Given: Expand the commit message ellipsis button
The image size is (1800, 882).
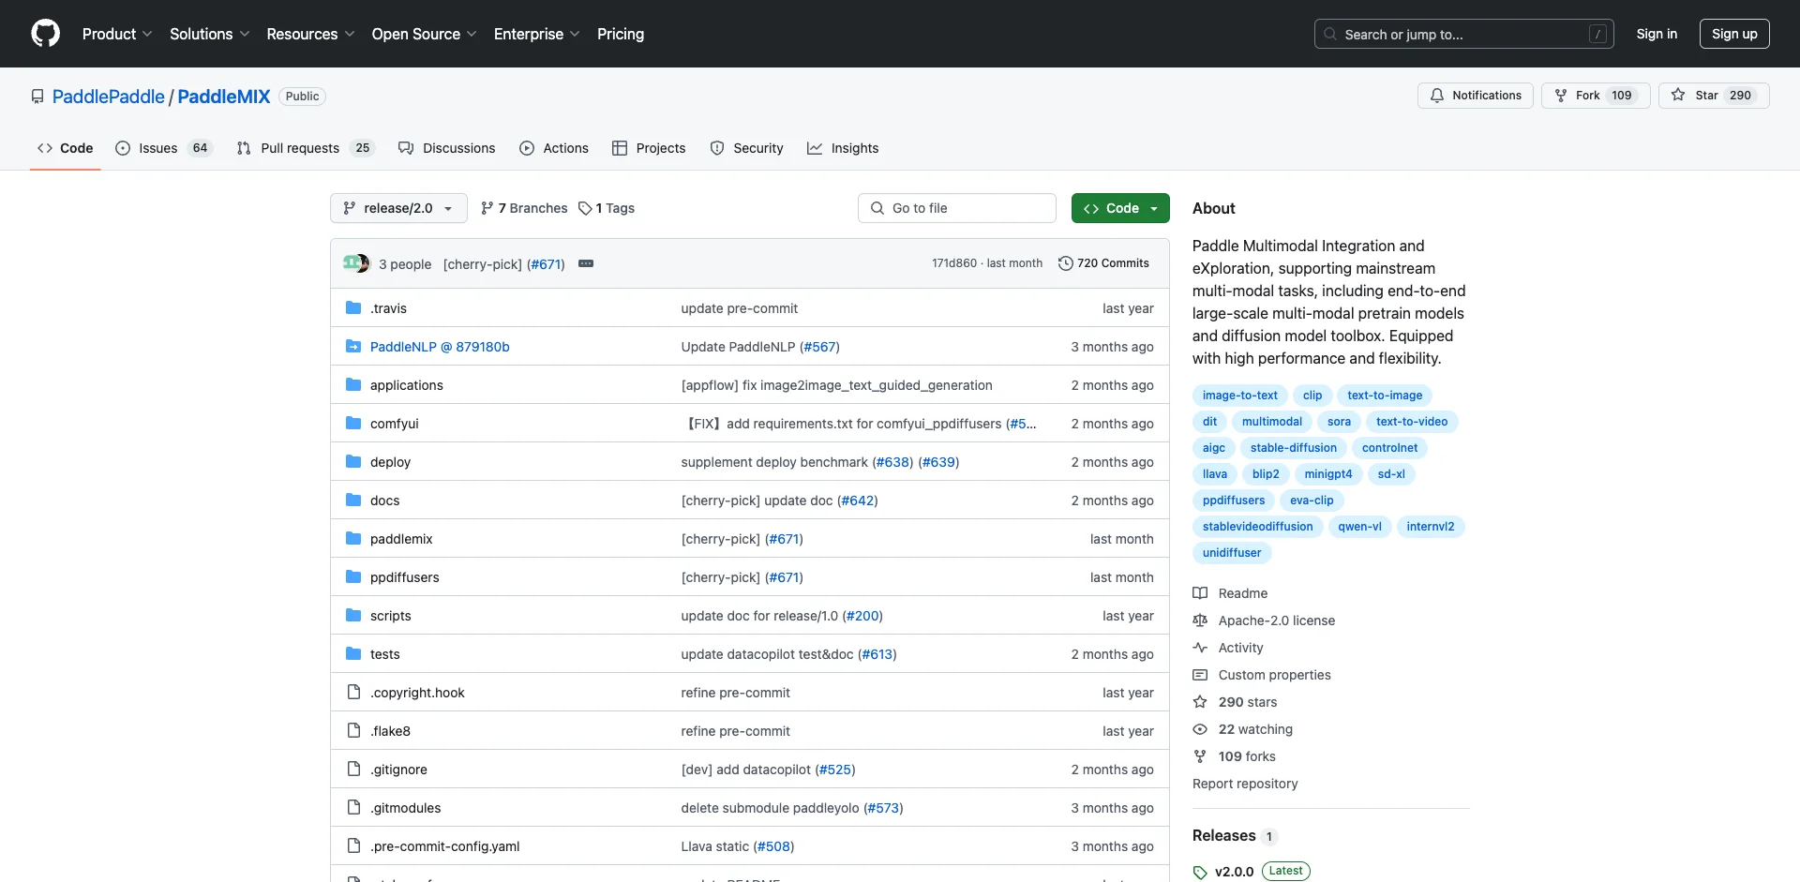Looking at the screenshot, I should [586, 263].
